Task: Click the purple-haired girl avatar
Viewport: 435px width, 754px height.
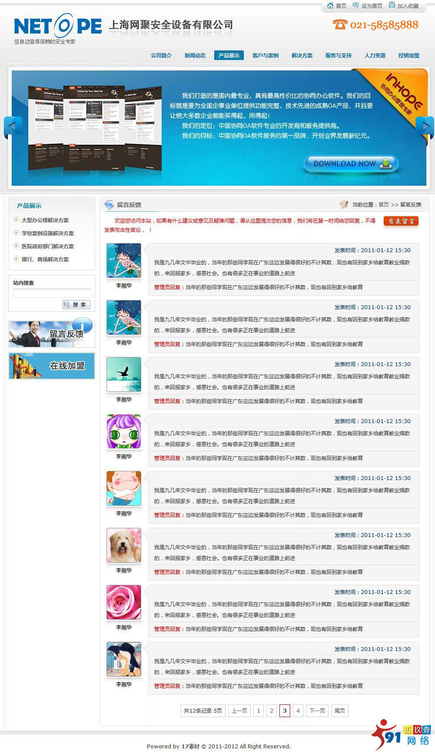Action: (x=124, y=431)
